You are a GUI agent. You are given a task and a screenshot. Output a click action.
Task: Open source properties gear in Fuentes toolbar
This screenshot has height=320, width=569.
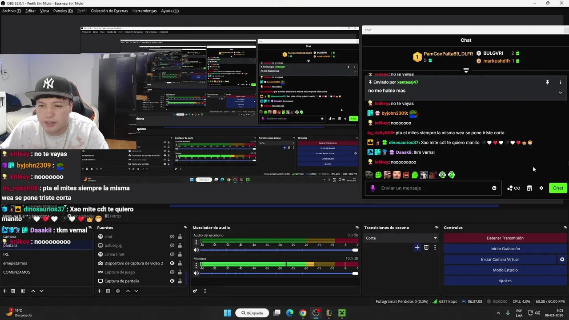click(118, 291)
